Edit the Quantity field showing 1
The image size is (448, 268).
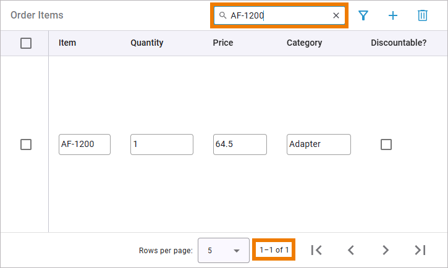click(x=161, y=144)
